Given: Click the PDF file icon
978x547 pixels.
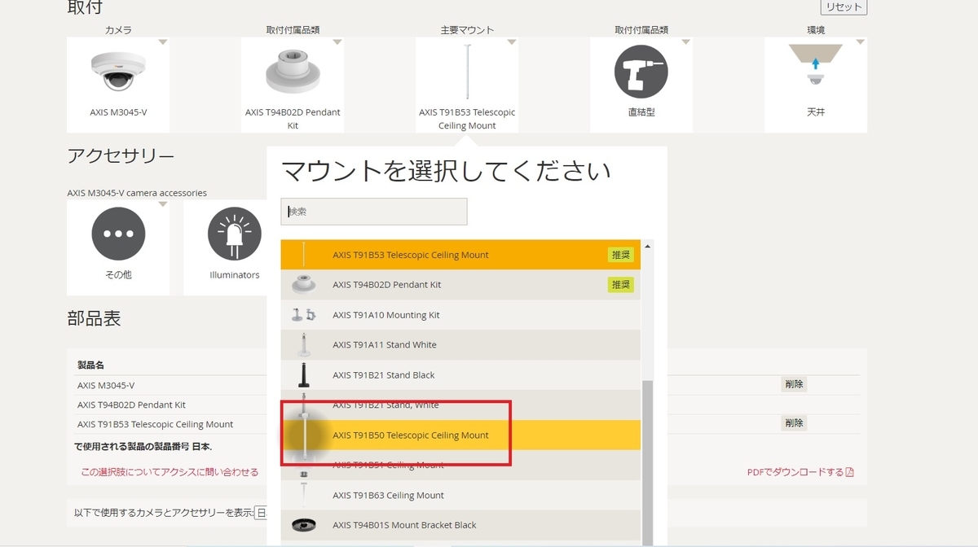Looking at the screenshot, I should 850,472.
